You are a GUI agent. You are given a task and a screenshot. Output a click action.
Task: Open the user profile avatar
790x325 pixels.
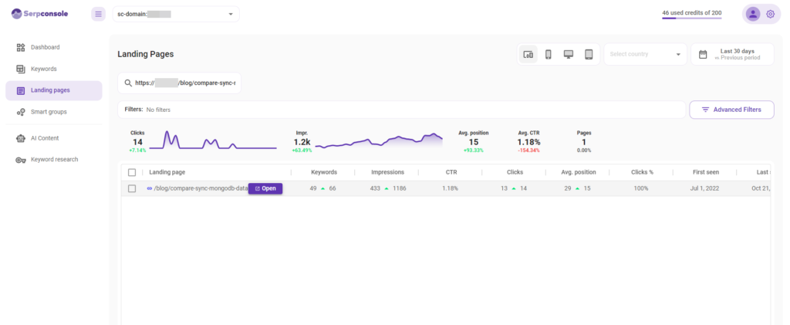point(753,14)
